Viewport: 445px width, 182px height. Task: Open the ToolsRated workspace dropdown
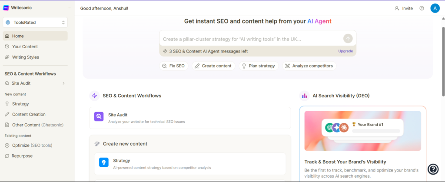coord(35,23)
